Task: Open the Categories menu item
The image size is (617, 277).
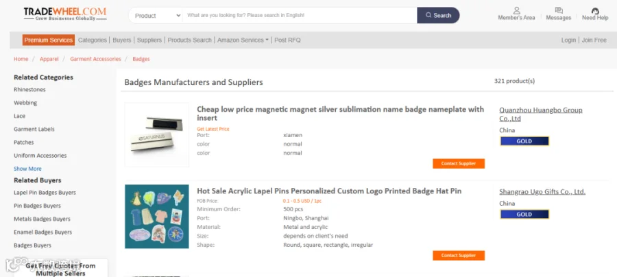Action: [93, 40]
